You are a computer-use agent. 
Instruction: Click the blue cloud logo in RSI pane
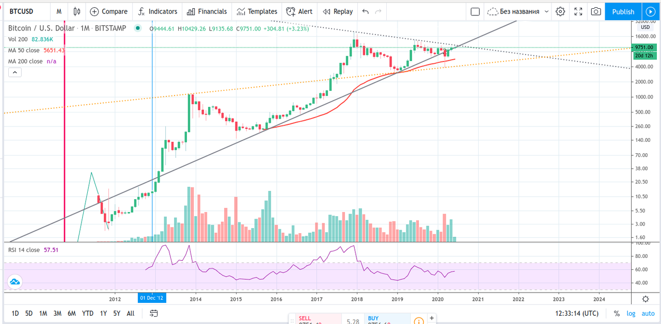(x=14, y=282)
